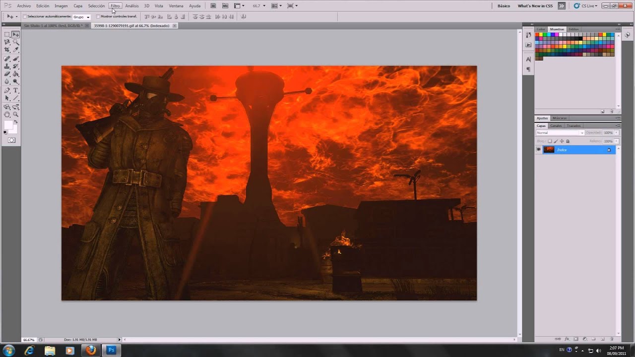
Task: Select the Lasso tool
Action: [7, 42]
